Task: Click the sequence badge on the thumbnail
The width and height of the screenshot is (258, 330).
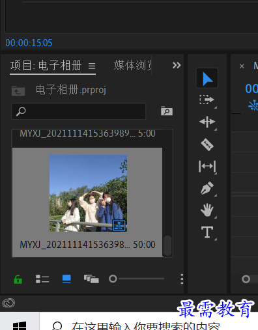Action: [119, 225]
